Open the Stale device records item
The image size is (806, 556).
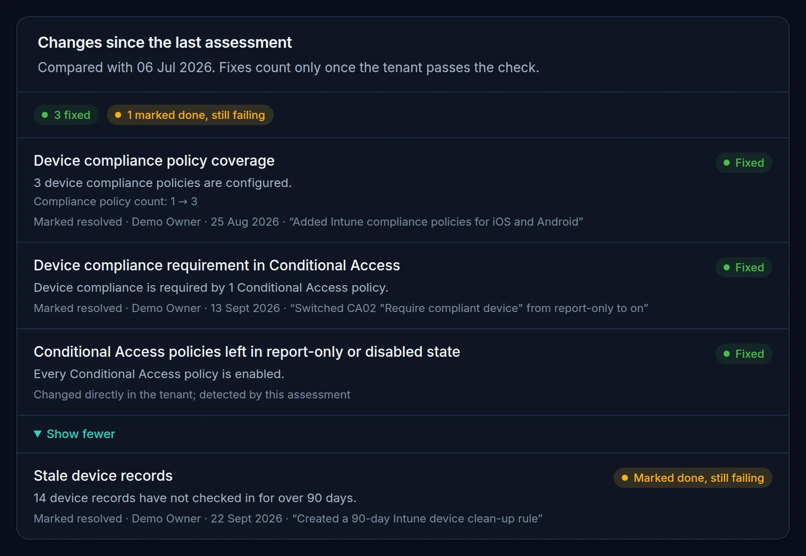[103, 476]
